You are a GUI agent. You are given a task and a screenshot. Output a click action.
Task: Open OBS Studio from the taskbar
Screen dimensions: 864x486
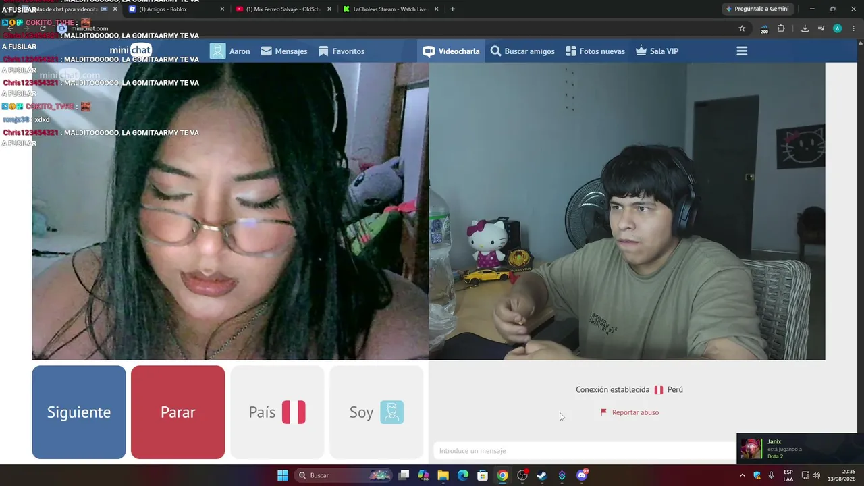click(x=522, y=475)
